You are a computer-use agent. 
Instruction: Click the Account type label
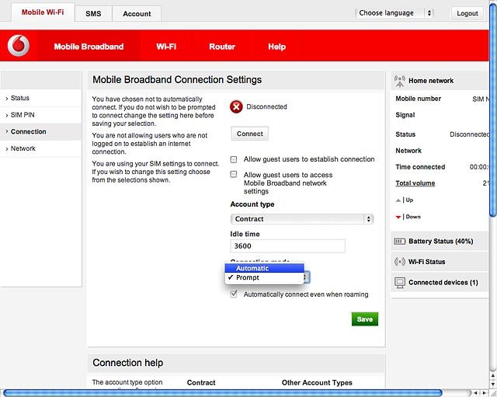pyautogui.click(x=252, y=204)
